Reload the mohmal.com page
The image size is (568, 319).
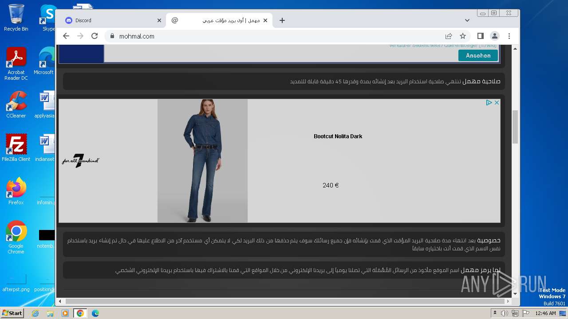95,36
